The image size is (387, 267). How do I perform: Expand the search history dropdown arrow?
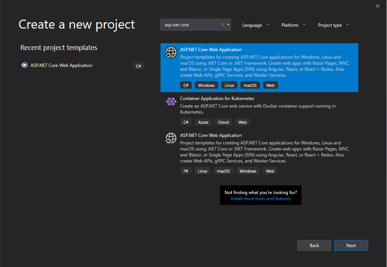click(x=228, y=24)
